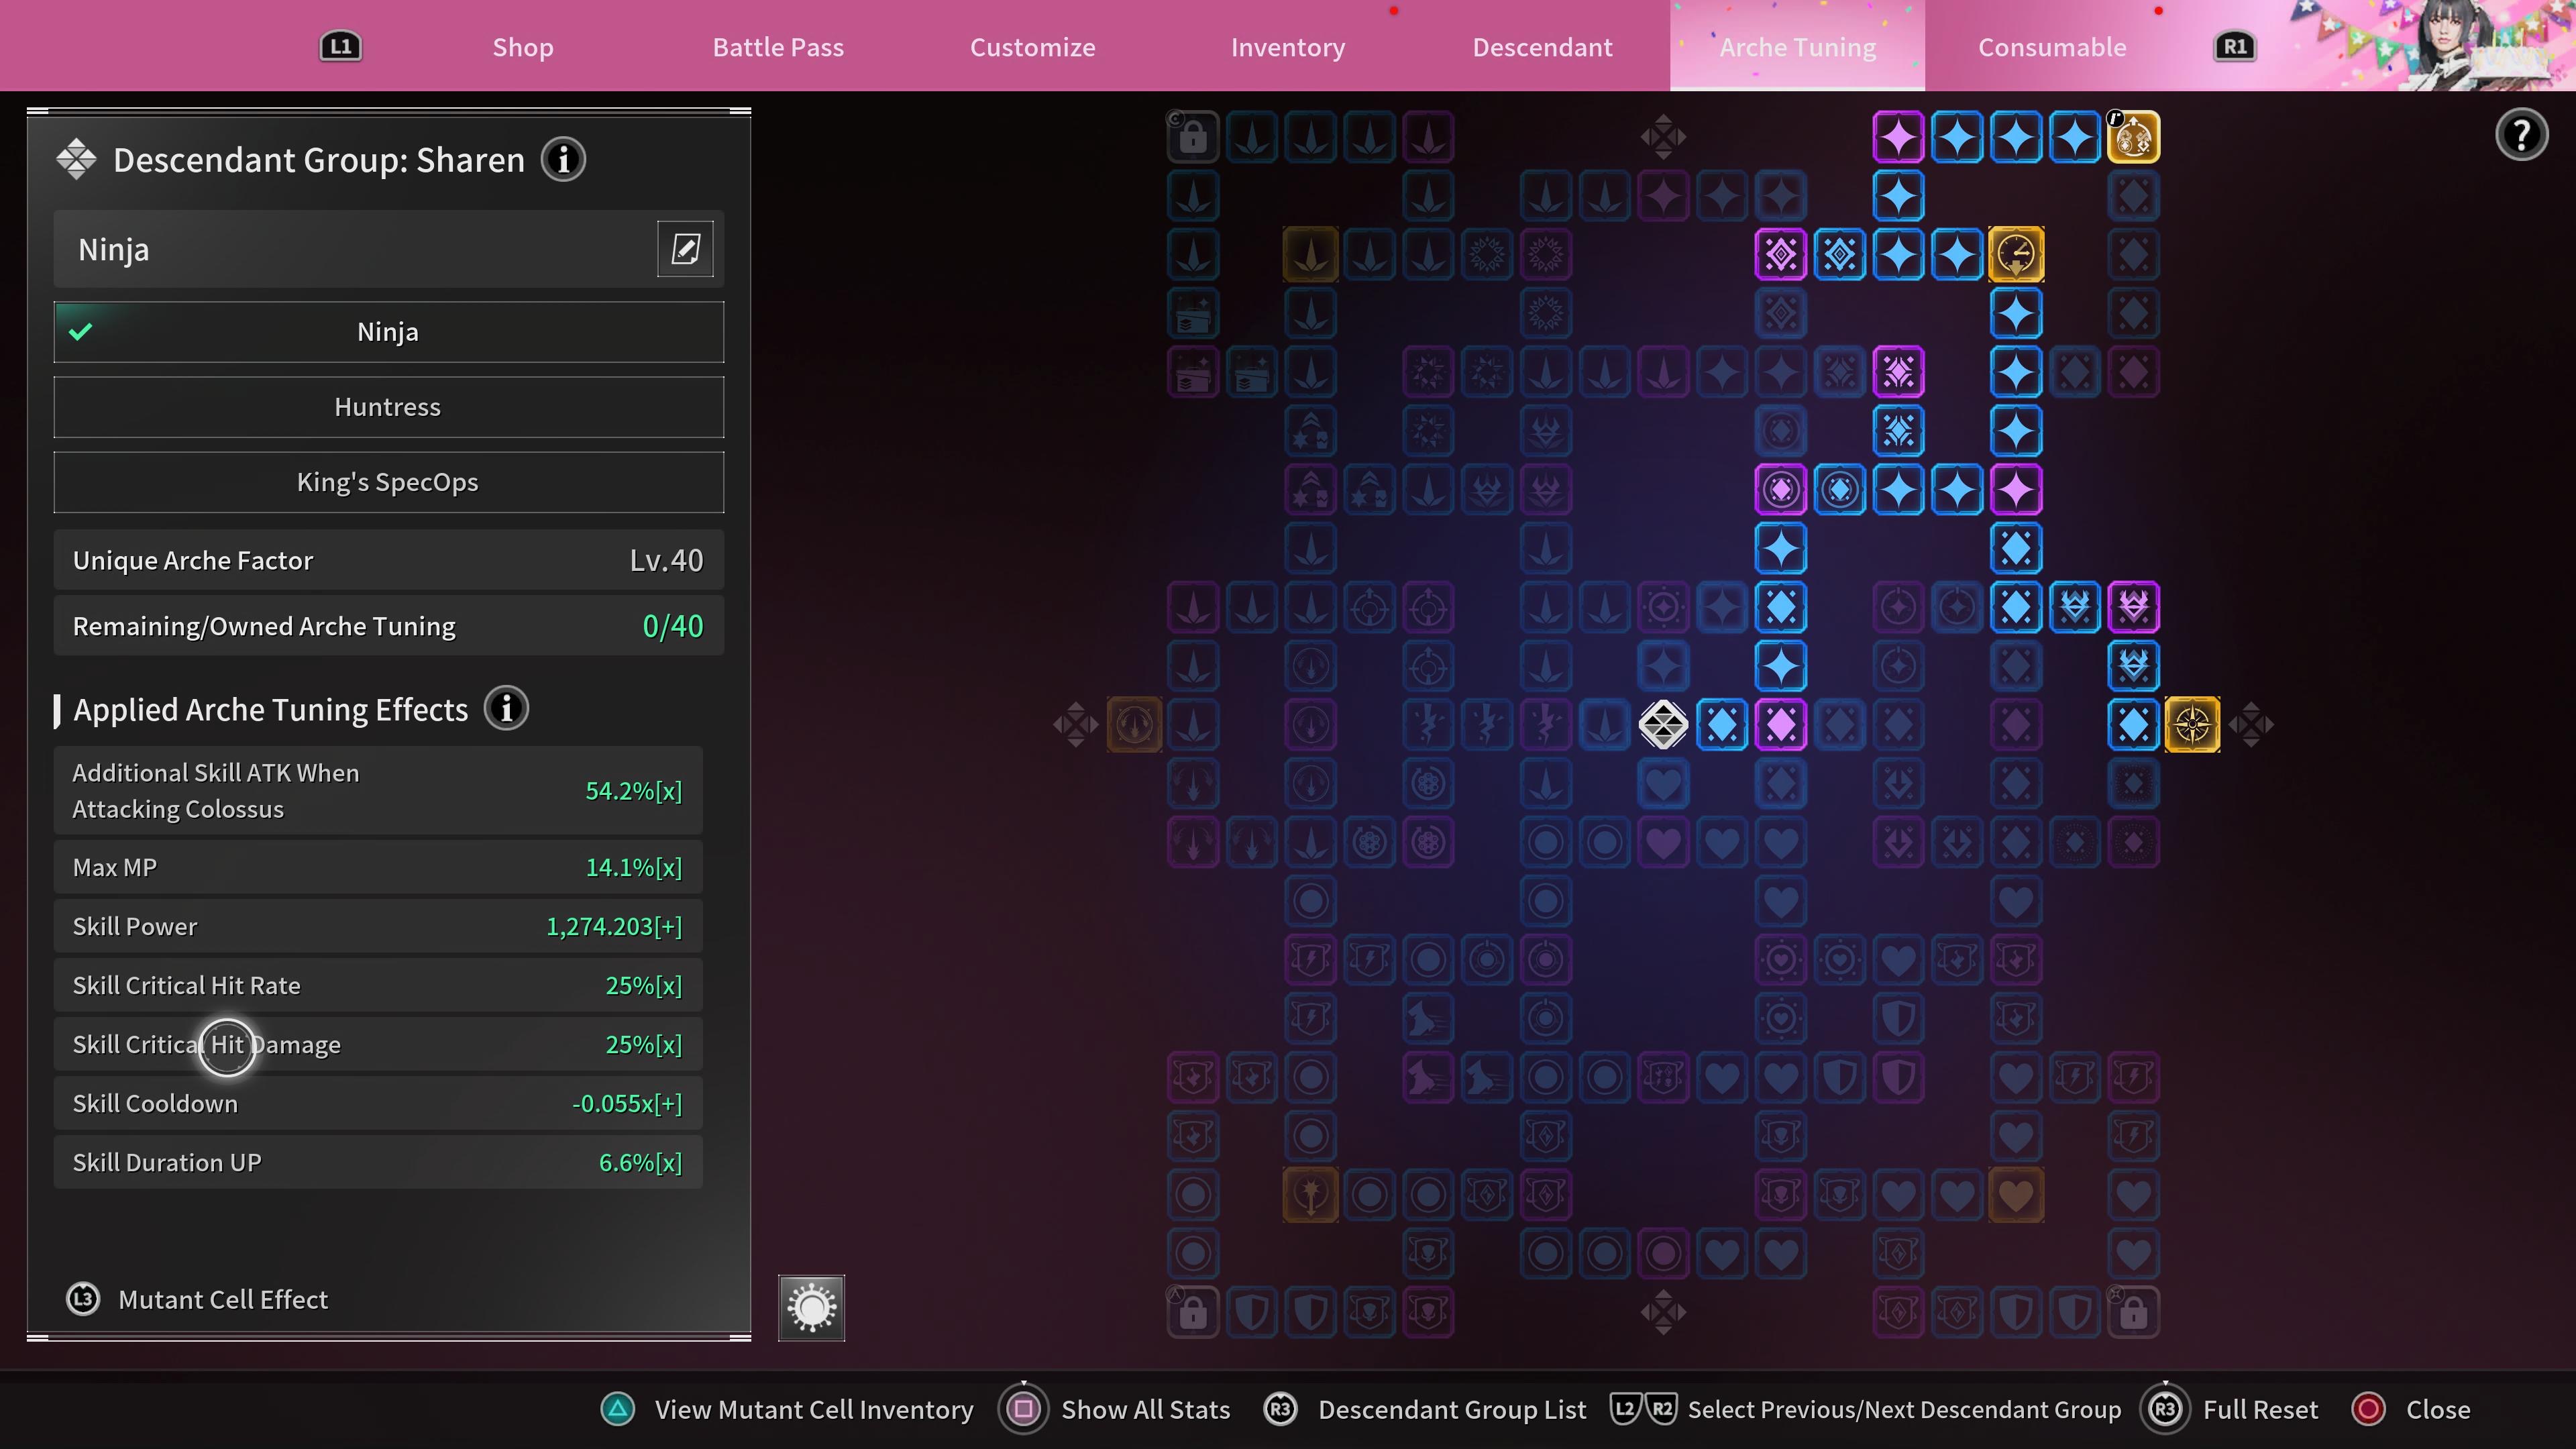Click the Ninja group name field
2576x1449 pixels.
coord(388,249)
